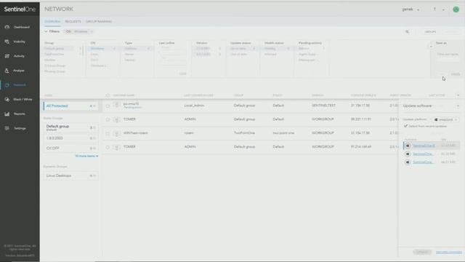Click the help question mark icon
465x262 pixels.
pyautogui.click(x=434, y=9)
